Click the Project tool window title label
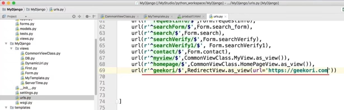 point(12,16)
